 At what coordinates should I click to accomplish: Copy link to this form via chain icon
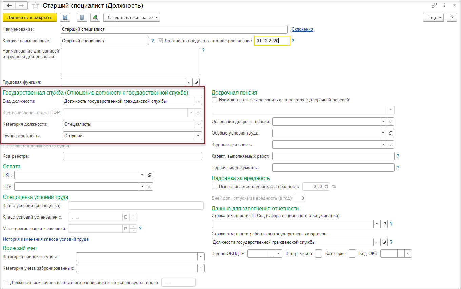pyautogui.click(x=434, y=5)
